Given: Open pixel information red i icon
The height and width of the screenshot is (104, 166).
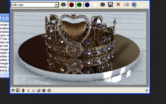Looking at the screenshot, I should tap(28, 91).
